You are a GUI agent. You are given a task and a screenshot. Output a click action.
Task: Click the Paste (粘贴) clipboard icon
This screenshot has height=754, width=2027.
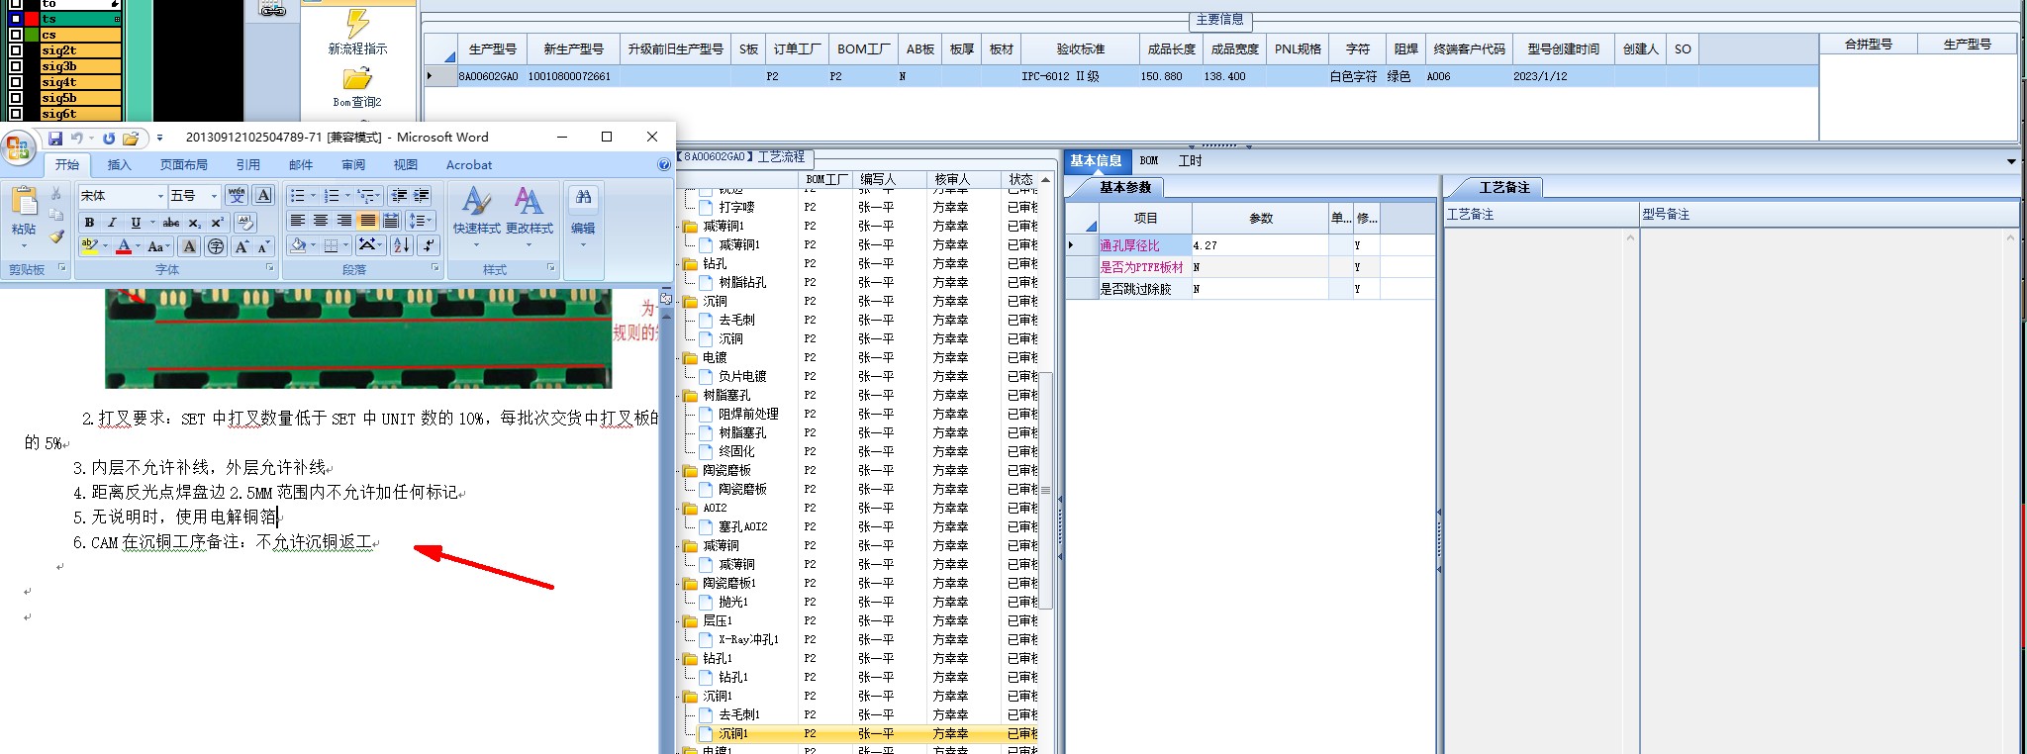24,202
